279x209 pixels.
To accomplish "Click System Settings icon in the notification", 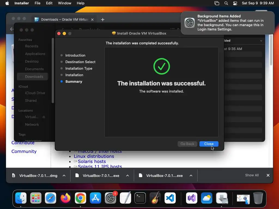I will 190,23.
